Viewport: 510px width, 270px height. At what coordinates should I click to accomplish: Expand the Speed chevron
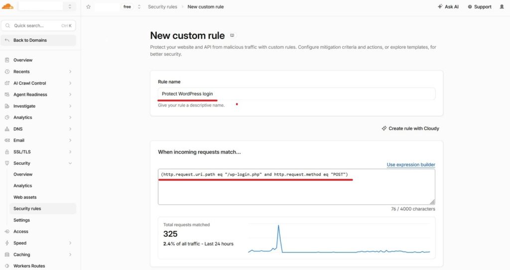[x=70, y=243]
